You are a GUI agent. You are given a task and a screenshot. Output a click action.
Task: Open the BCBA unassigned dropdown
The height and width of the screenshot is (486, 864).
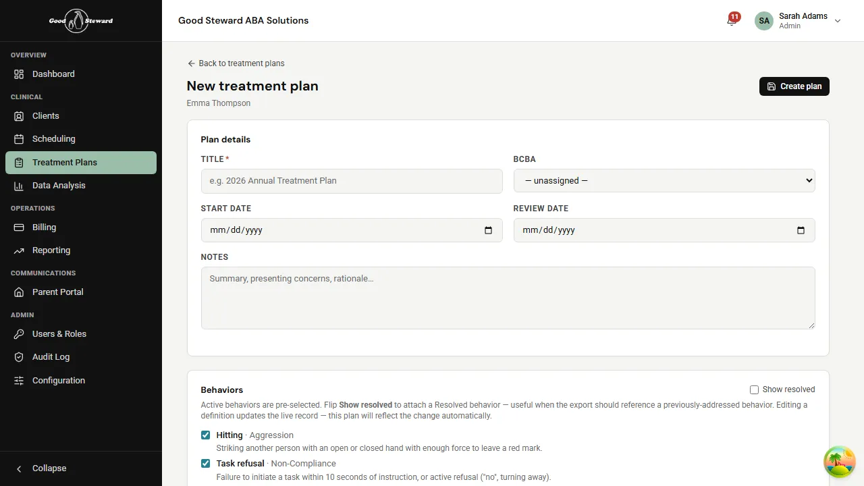click(664, 180)
